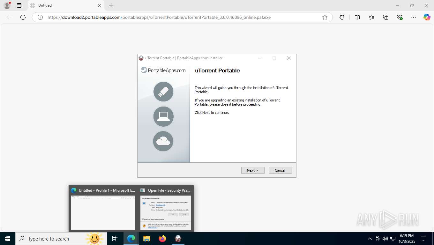Click the address bar URL
The image size is (434, 245).
click(159, 17)
